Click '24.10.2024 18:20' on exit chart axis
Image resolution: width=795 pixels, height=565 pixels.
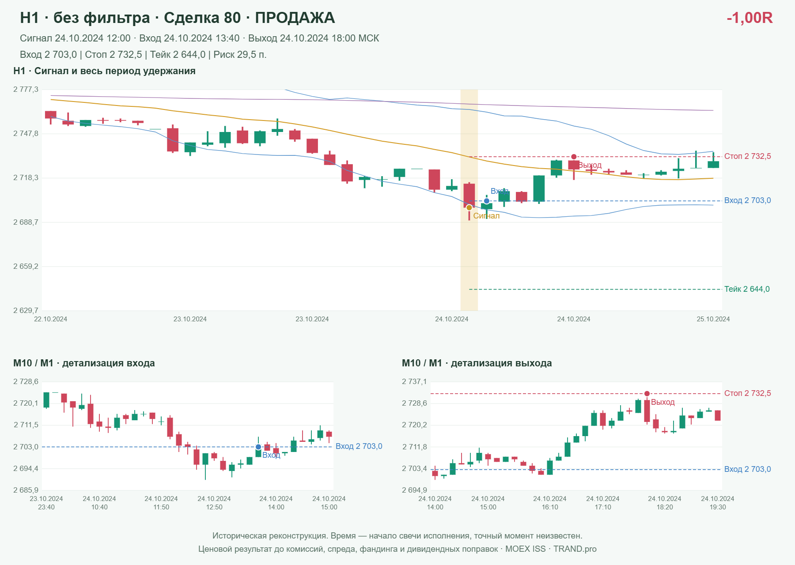(x=665, y=503)
